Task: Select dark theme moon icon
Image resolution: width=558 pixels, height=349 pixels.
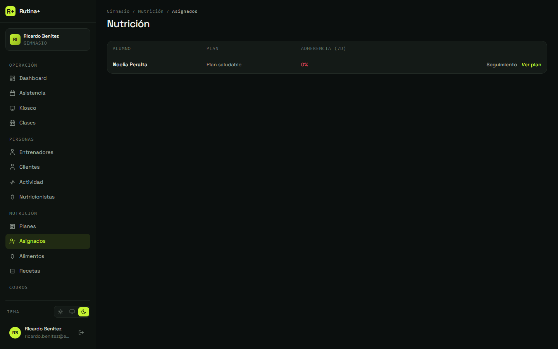Action: 84,312
